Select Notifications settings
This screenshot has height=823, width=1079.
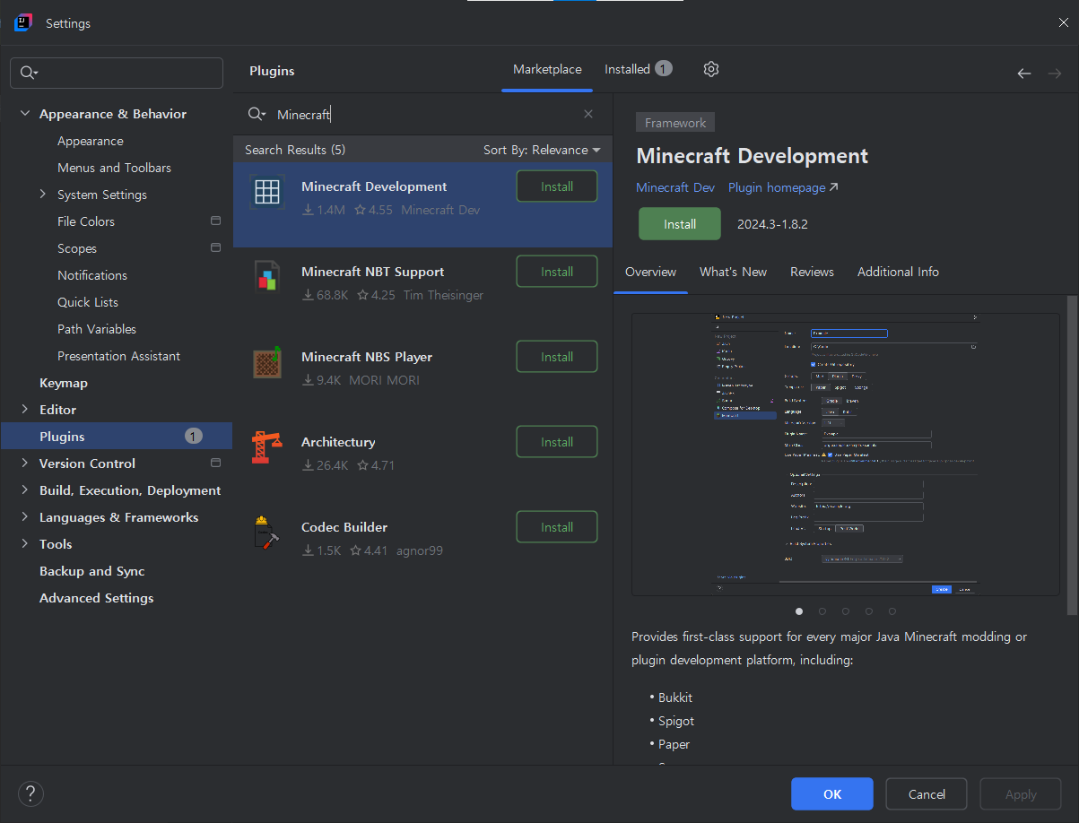click(92, 275)
